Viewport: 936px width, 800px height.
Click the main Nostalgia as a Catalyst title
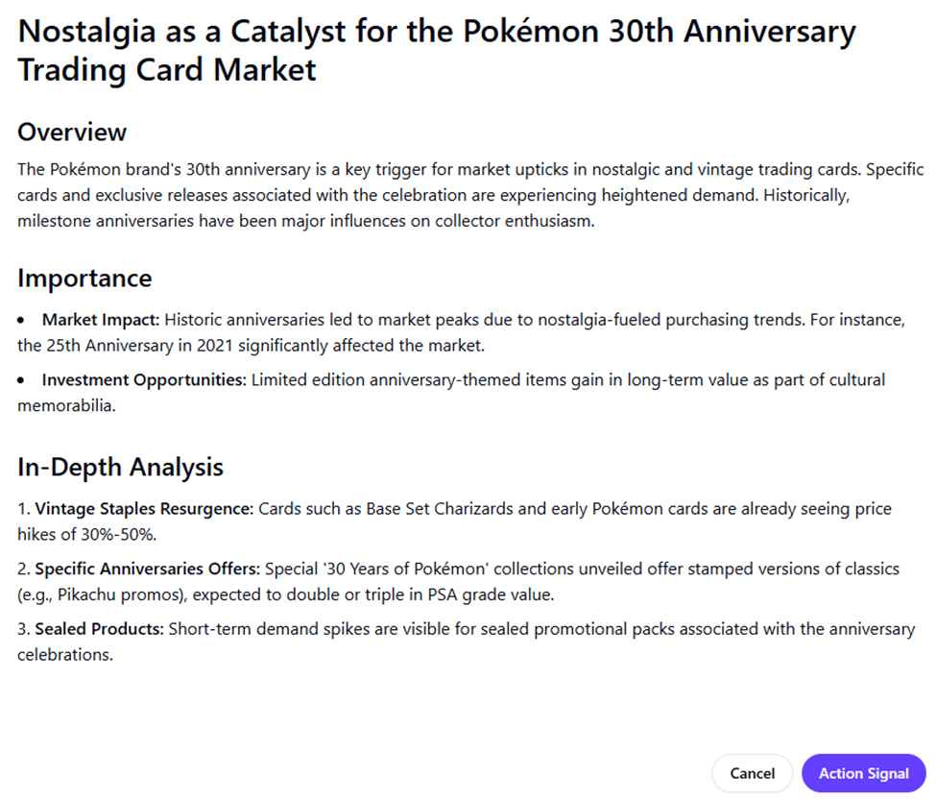pos(436,50)
